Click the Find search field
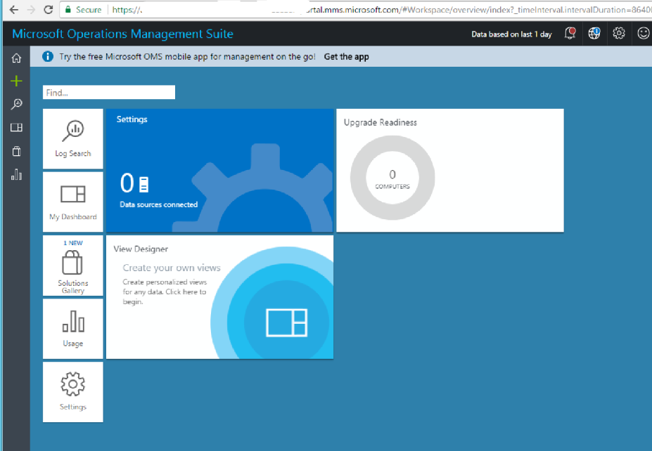Viewport: 652px width, 451px height. click(x=109, y=92)
